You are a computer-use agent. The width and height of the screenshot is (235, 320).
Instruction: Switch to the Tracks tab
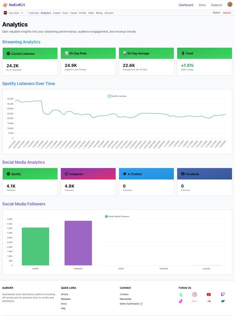pos(74,13)
